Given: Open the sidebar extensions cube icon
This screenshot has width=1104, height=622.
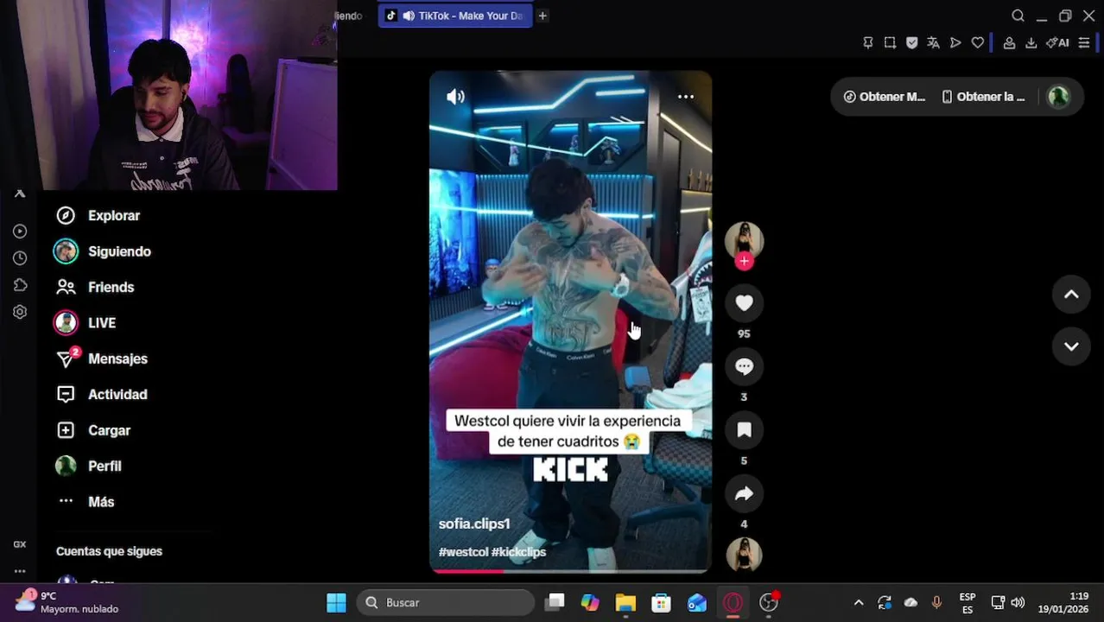Looking at the screenshot, I should (20, 285).
